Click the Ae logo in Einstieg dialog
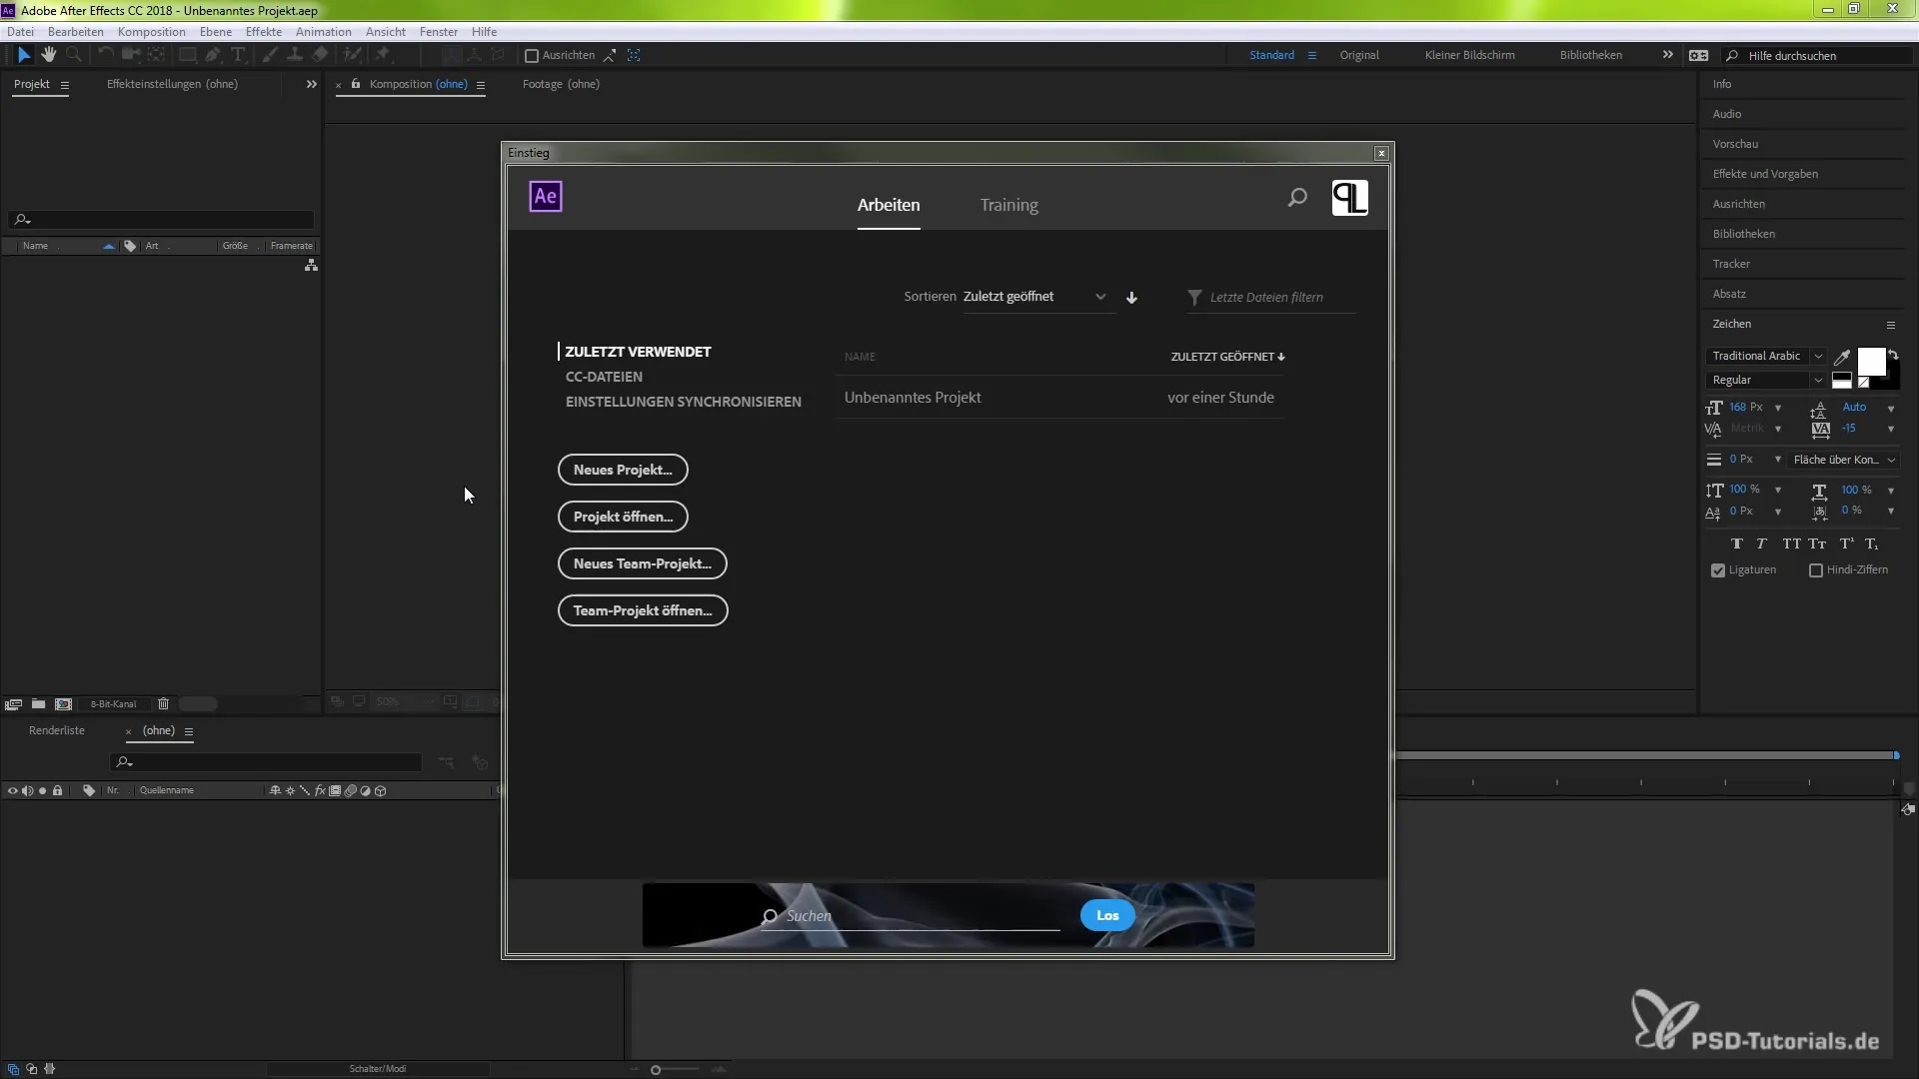The height and width of the screenshot is (1079, 1919). point(546,197)
